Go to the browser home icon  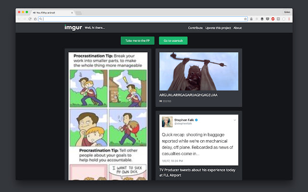35,19
